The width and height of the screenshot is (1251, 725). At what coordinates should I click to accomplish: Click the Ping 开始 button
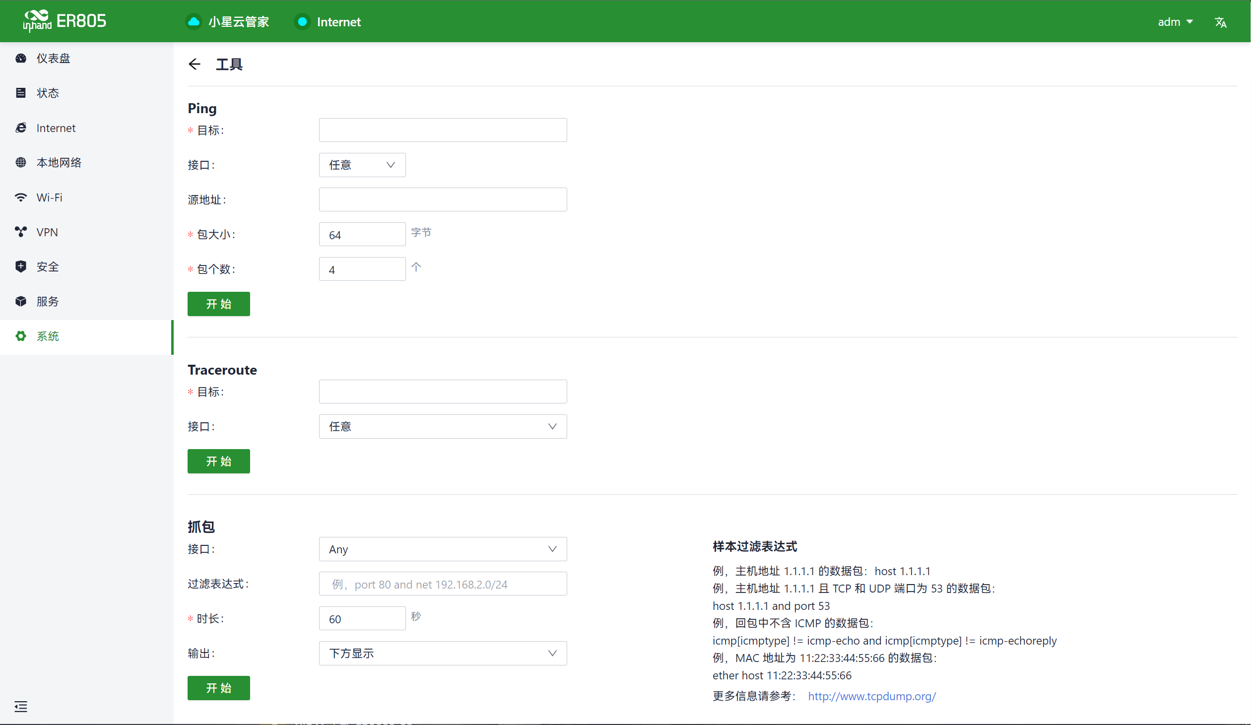218,304
